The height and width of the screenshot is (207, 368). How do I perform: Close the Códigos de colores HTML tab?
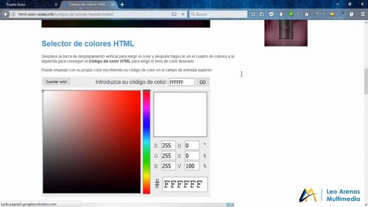[x=113, y=5]
